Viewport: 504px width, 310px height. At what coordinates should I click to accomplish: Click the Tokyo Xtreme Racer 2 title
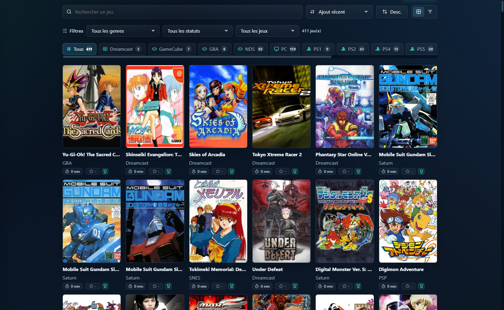pyautogui.click(x=277, y=154)
